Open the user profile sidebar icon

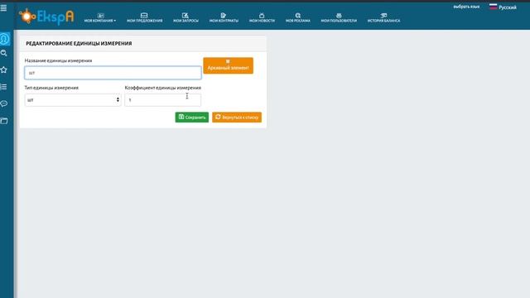pos(4,39)
